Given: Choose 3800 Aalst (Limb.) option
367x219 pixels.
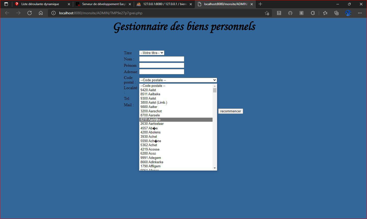Looking at the screenshot, I should coord(176,102).
